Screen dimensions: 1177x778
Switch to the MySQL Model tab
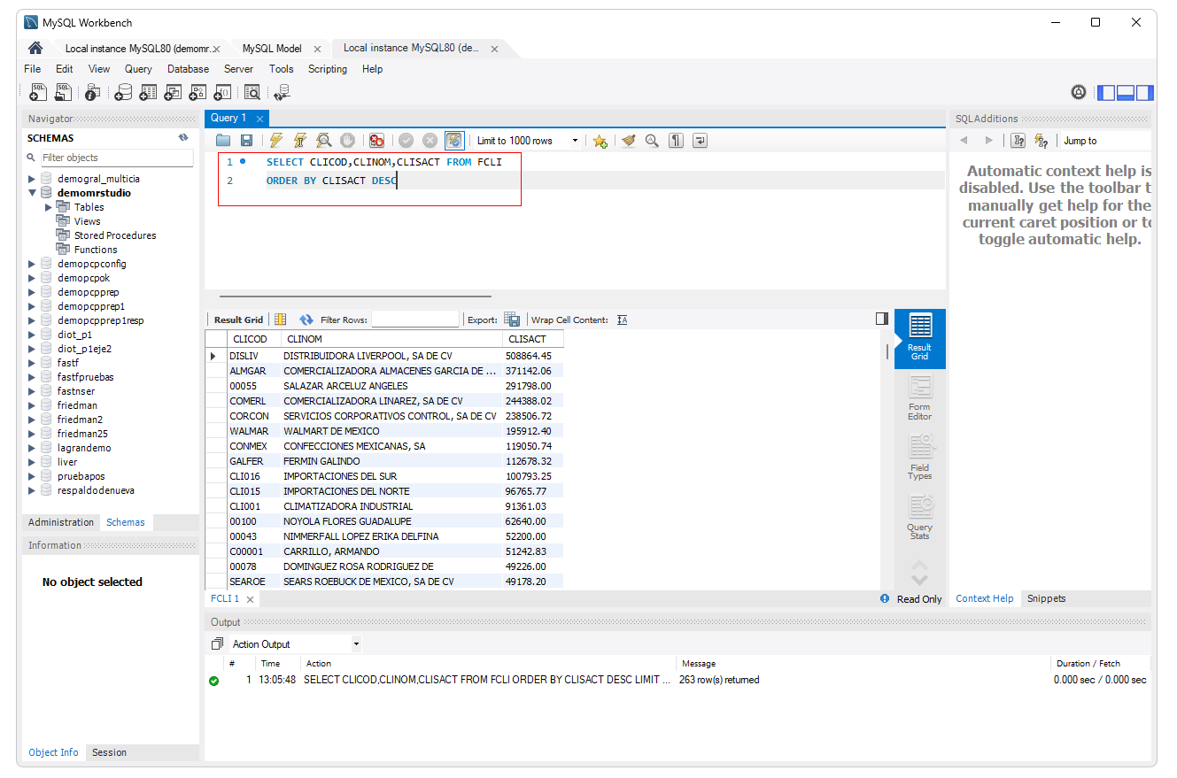(x=272, y=49)
